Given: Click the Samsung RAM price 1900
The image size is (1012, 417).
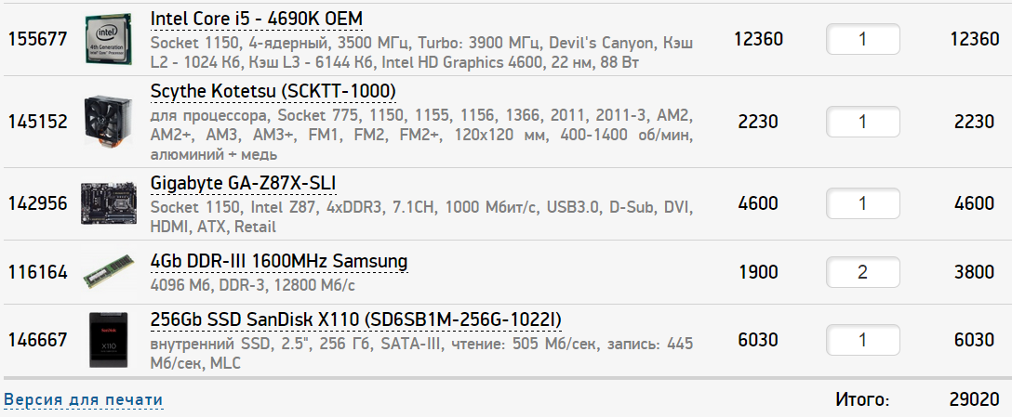Looking at the screenshot, I should click(758, 272).
